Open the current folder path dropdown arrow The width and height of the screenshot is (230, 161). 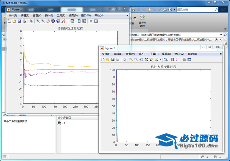221,35
